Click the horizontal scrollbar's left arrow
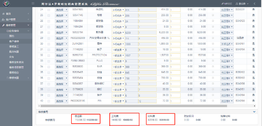 (x=39, y=106)
